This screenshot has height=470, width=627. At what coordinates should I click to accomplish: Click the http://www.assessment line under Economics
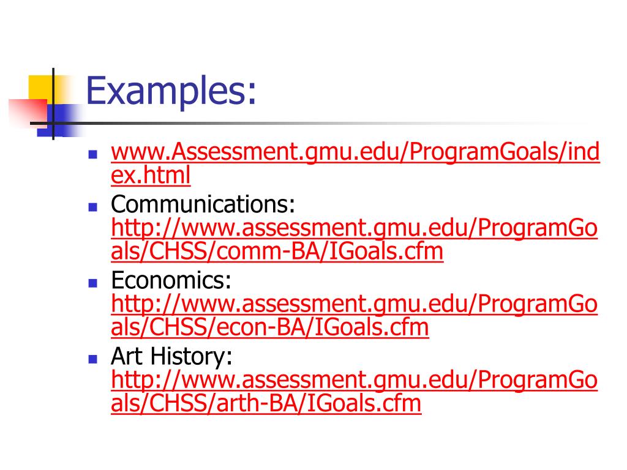click(x=355, y=304)
